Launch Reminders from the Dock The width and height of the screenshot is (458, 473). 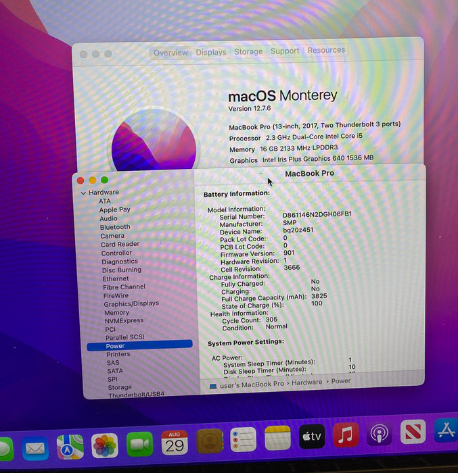coord(243,439)
